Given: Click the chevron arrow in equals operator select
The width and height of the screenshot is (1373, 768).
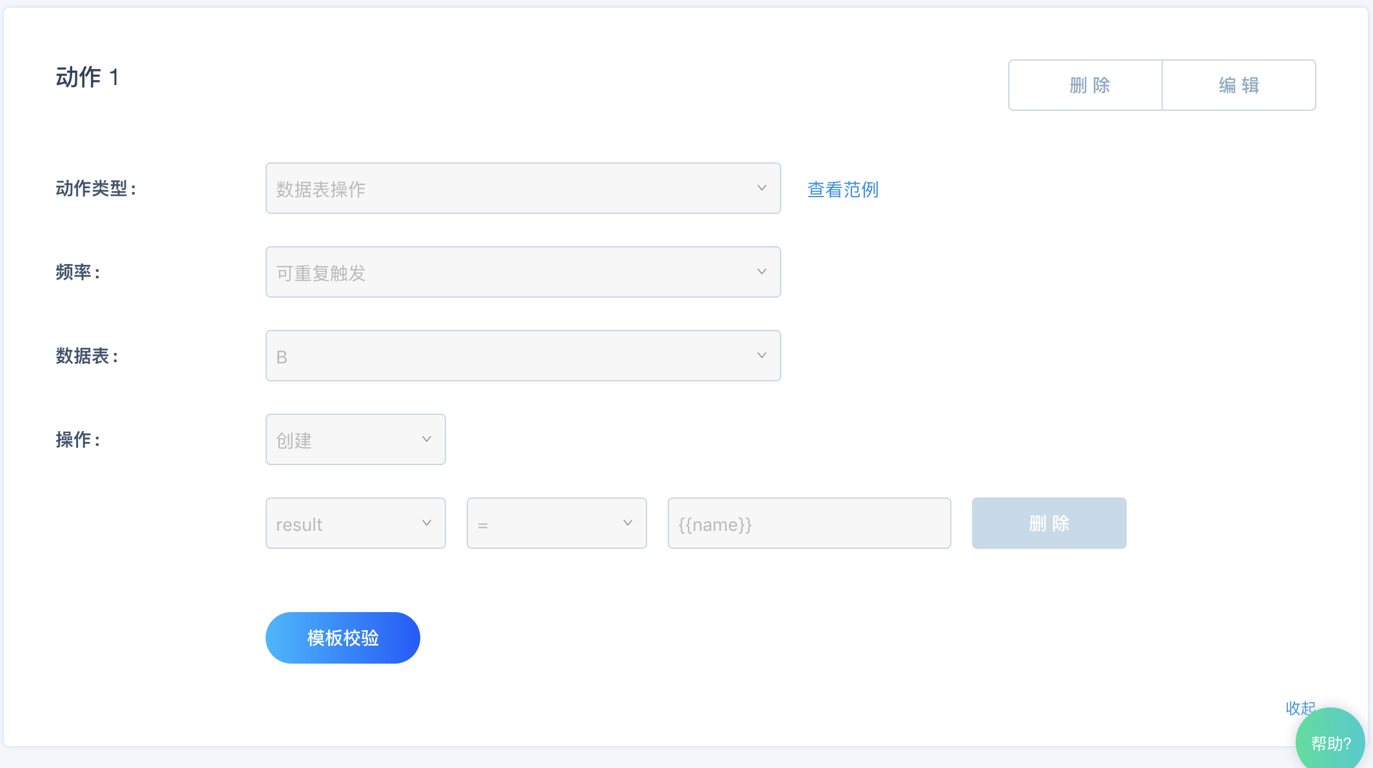Looking at the screenshot, I should pos(627,523).
